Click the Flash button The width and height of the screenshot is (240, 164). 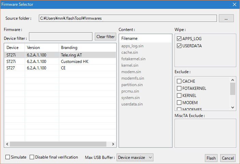click(x=211, y=158)
